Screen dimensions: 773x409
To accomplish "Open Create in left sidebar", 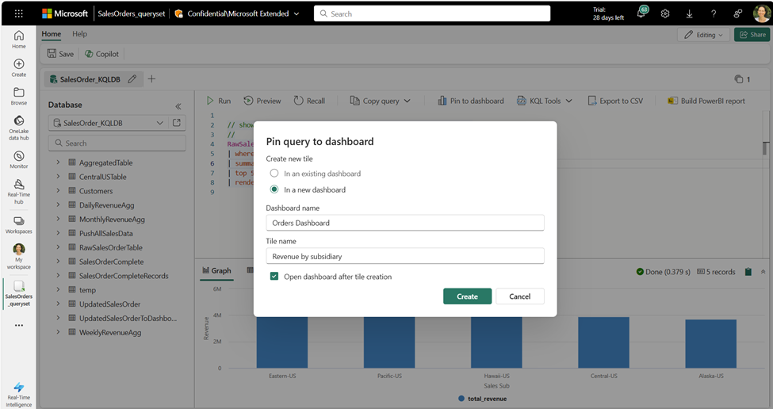I will pos(19,67).
